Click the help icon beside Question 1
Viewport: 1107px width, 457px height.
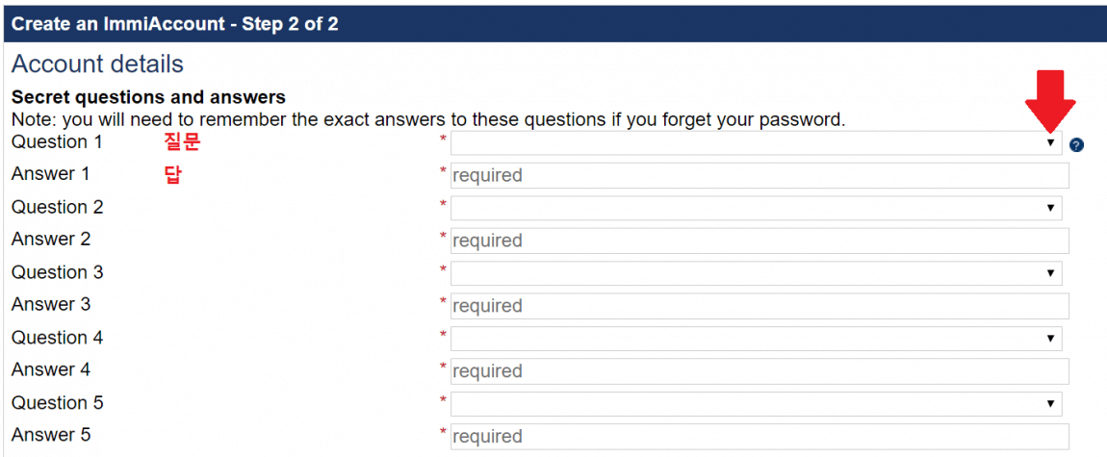(1076, 145)
